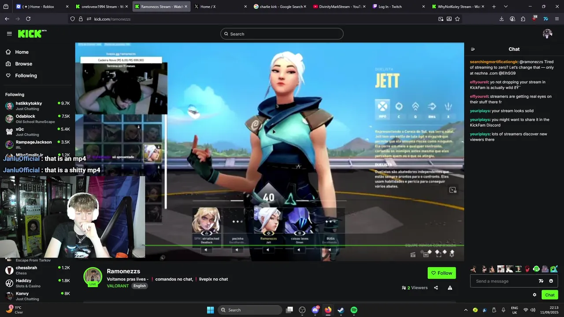Open the 7TV emote menu in chat box
This screenshot has width=564, height=317.
click(541, 281)
